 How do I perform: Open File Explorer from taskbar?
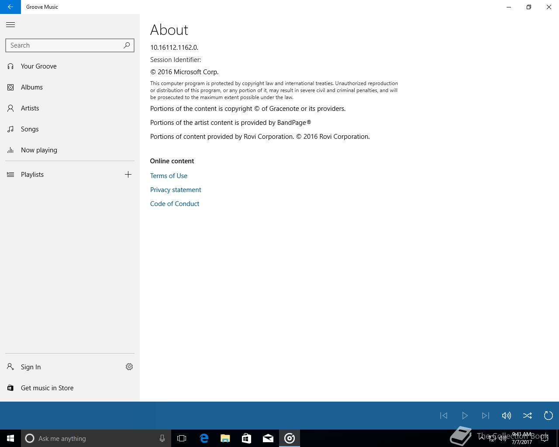coord(225,438)
